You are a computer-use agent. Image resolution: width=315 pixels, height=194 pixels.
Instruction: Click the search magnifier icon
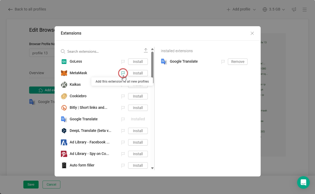click(63, 51)
